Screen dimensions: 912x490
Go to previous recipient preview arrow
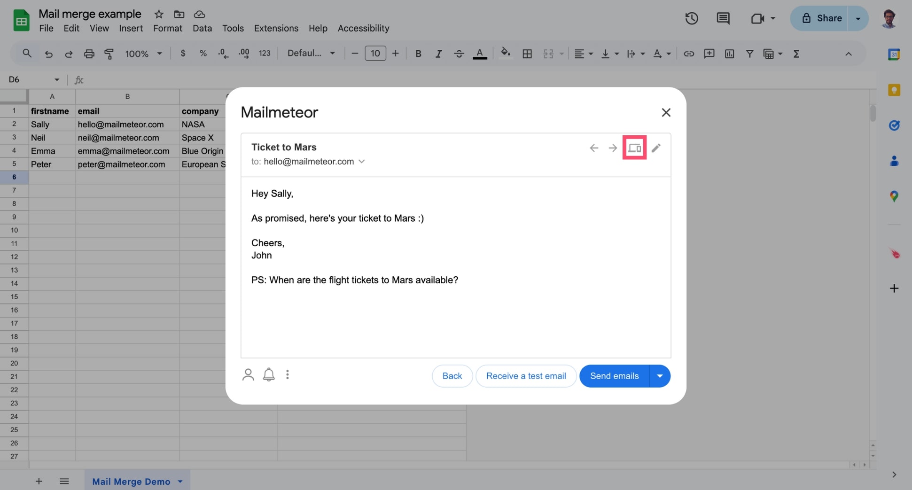click(594, 148)
